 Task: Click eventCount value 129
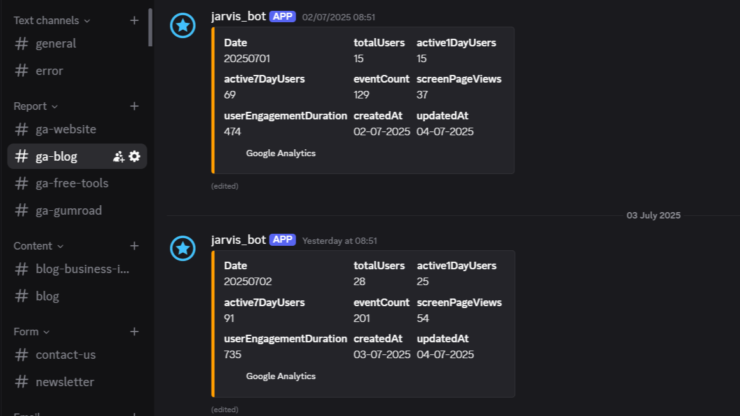pos(361,95)
